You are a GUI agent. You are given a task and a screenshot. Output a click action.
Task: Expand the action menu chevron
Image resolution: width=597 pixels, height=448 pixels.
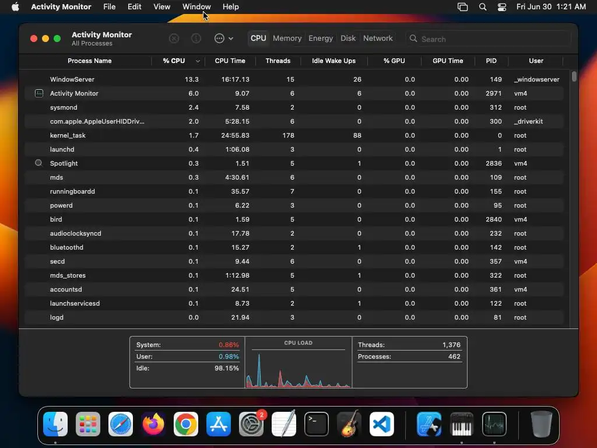coord(231,38)
